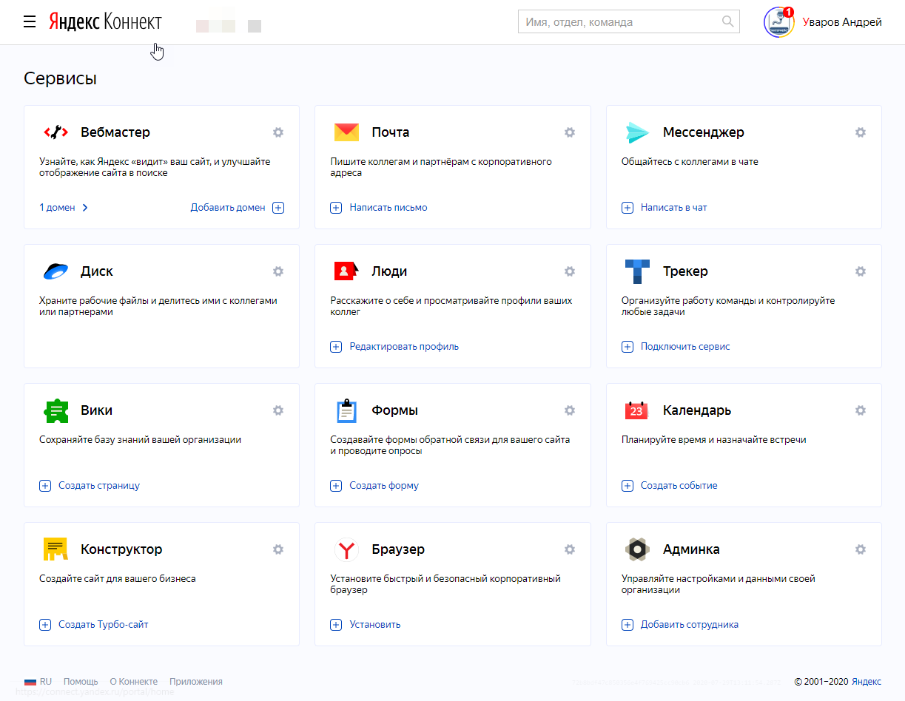Open the Браузер Y icon

(346, 549)
